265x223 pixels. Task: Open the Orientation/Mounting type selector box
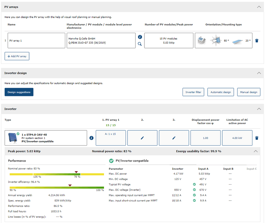pos(224,41)
